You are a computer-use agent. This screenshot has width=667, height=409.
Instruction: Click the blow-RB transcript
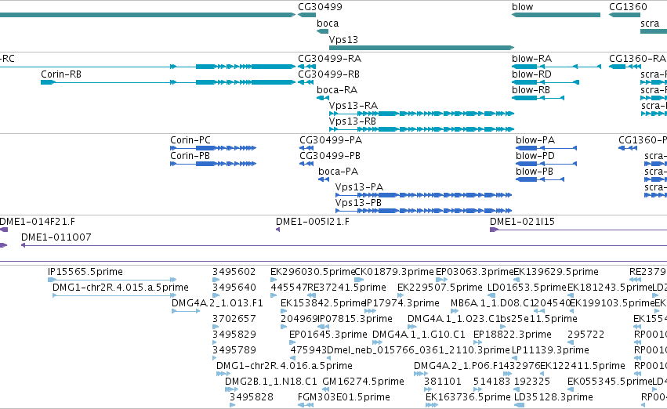538,98
